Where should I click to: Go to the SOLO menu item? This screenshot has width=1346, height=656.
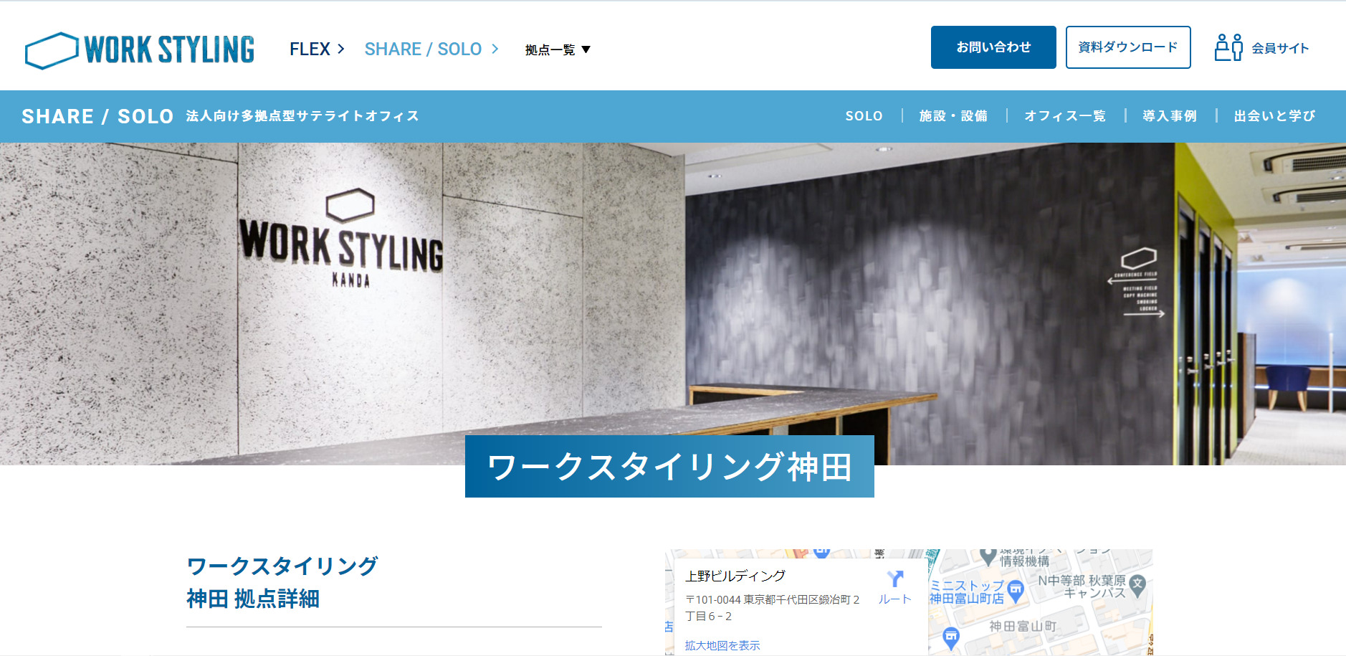click(x=864, y=116)
